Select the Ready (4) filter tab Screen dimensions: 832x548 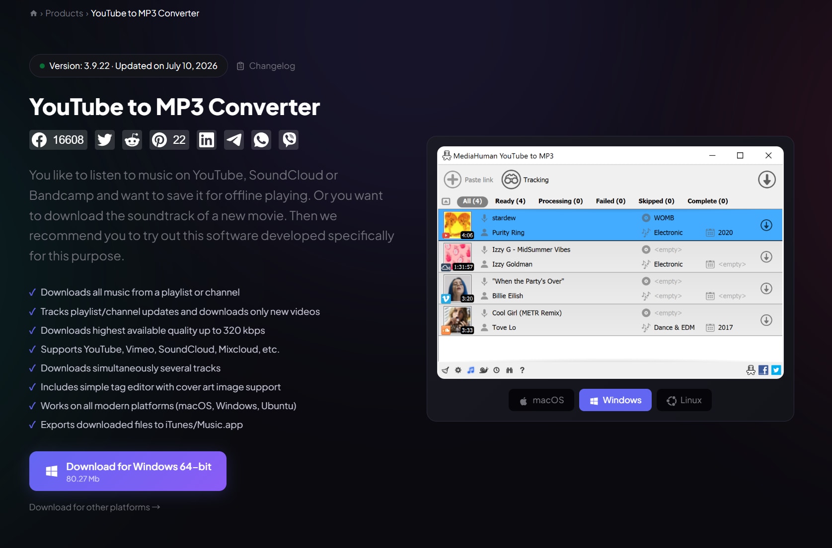[x=510, y=201]
